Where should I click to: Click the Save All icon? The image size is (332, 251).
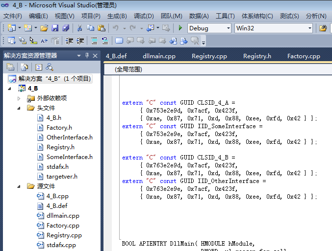66,28
